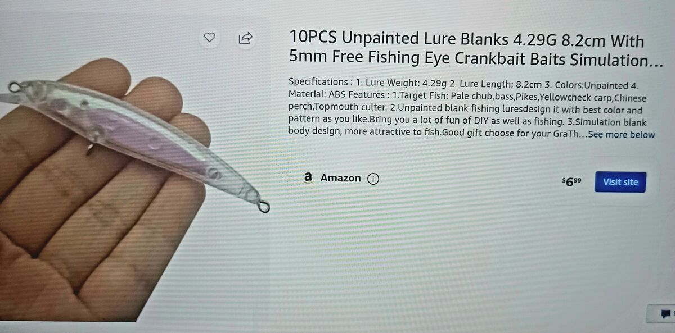Save the lure blanks with the heart icon

tap(209, 38)
